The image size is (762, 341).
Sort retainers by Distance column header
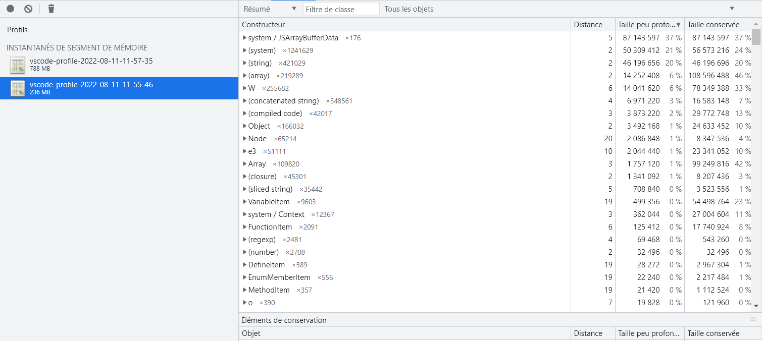click(593, 333)
